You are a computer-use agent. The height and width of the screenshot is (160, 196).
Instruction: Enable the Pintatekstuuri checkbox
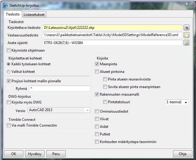tap(105, 102)
